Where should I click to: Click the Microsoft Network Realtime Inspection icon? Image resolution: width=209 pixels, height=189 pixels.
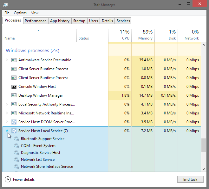14,113
